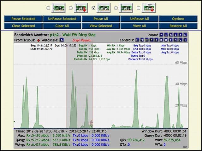Screen dimensions: 202x151
Task: Tick the p1p1 interface checkbox
Action: pos(71,8)
